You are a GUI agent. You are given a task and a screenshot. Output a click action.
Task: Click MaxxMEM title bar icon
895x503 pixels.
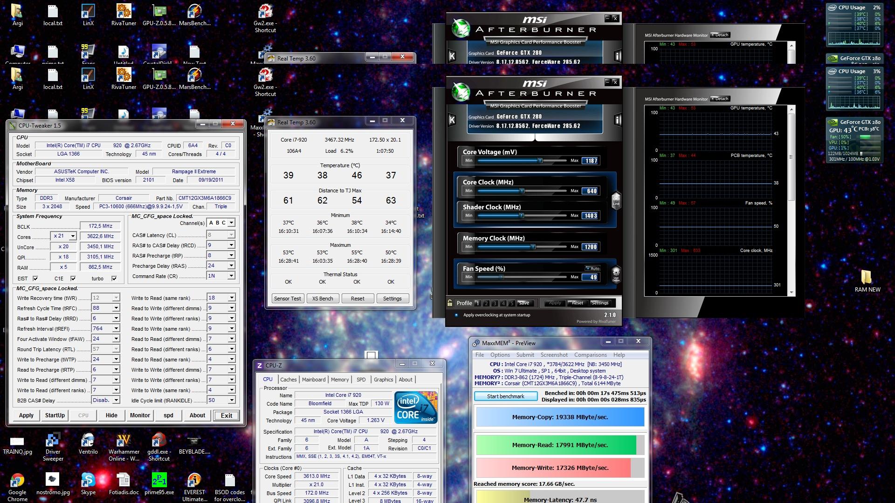[476, 343]
